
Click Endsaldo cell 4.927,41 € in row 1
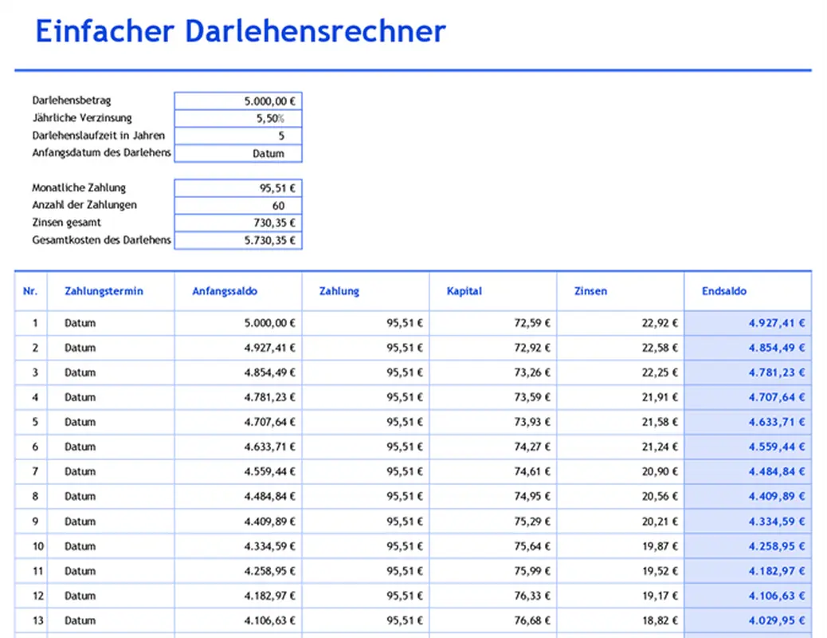[748, 323]
